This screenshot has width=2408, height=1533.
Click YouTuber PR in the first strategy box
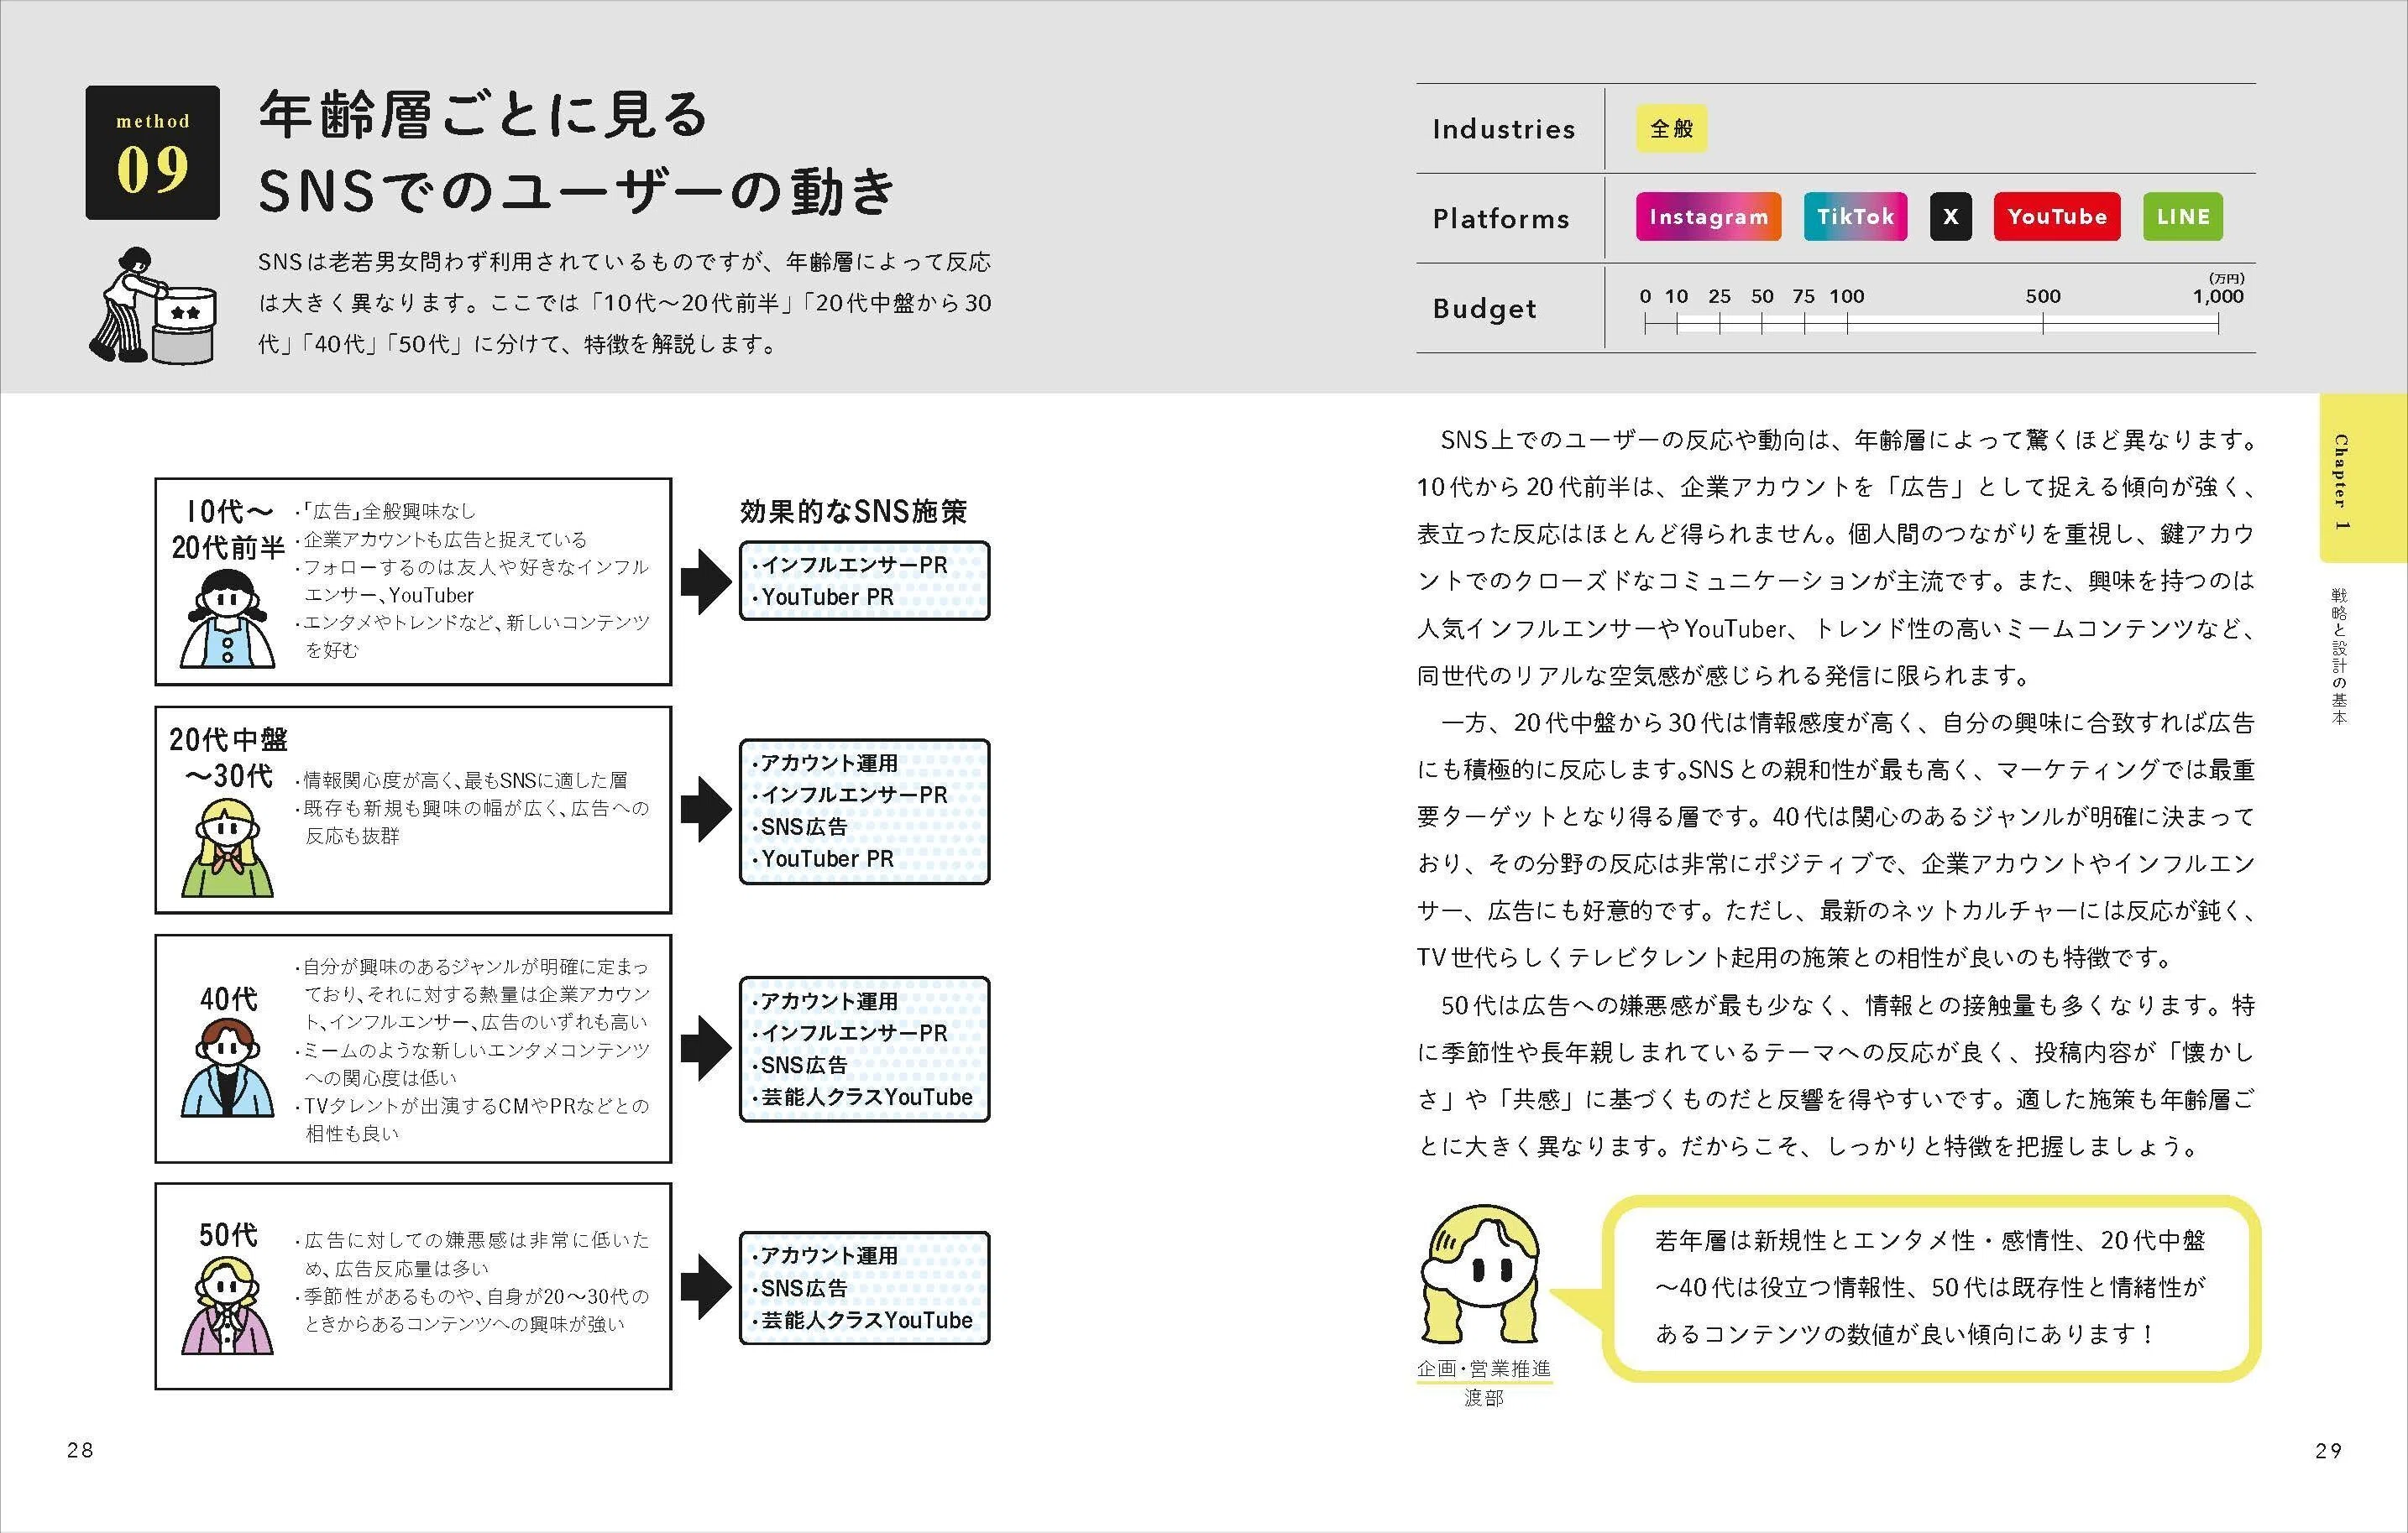pos(827,597)
